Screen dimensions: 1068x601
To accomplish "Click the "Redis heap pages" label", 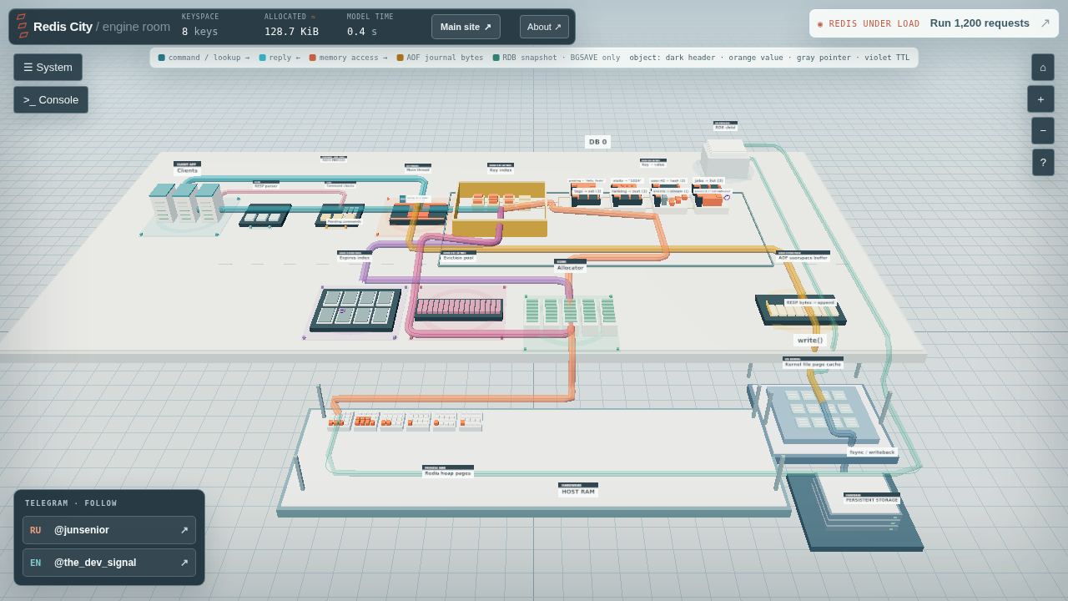I will click(448, 473).
